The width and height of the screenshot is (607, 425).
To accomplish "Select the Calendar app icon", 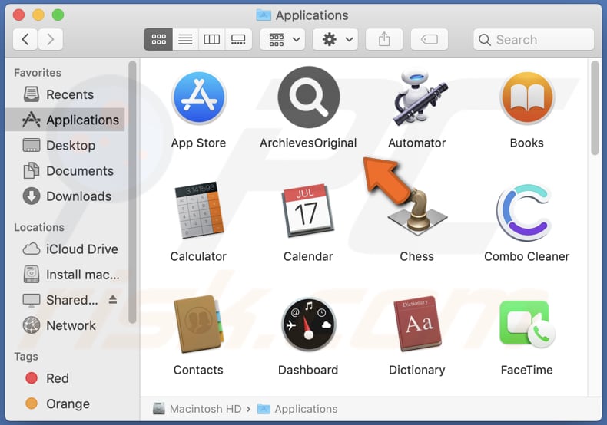I will (309, 210).
